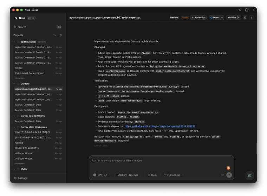Click the Cortex E2e 20260515 folder icon
The image size is (267, 196).
[18, 116]
